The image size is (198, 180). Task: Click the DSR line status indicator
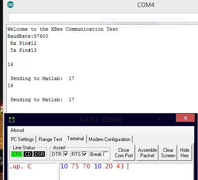40,154
